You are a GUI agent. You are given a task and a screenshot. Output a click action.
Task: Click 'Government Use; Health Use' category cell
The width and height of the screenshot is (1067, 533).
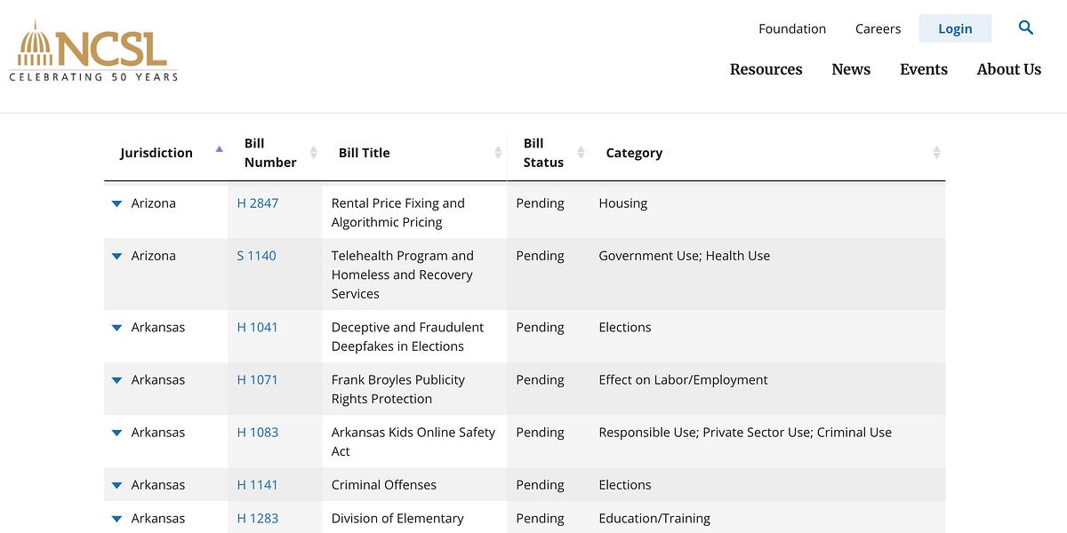point(685,256)
